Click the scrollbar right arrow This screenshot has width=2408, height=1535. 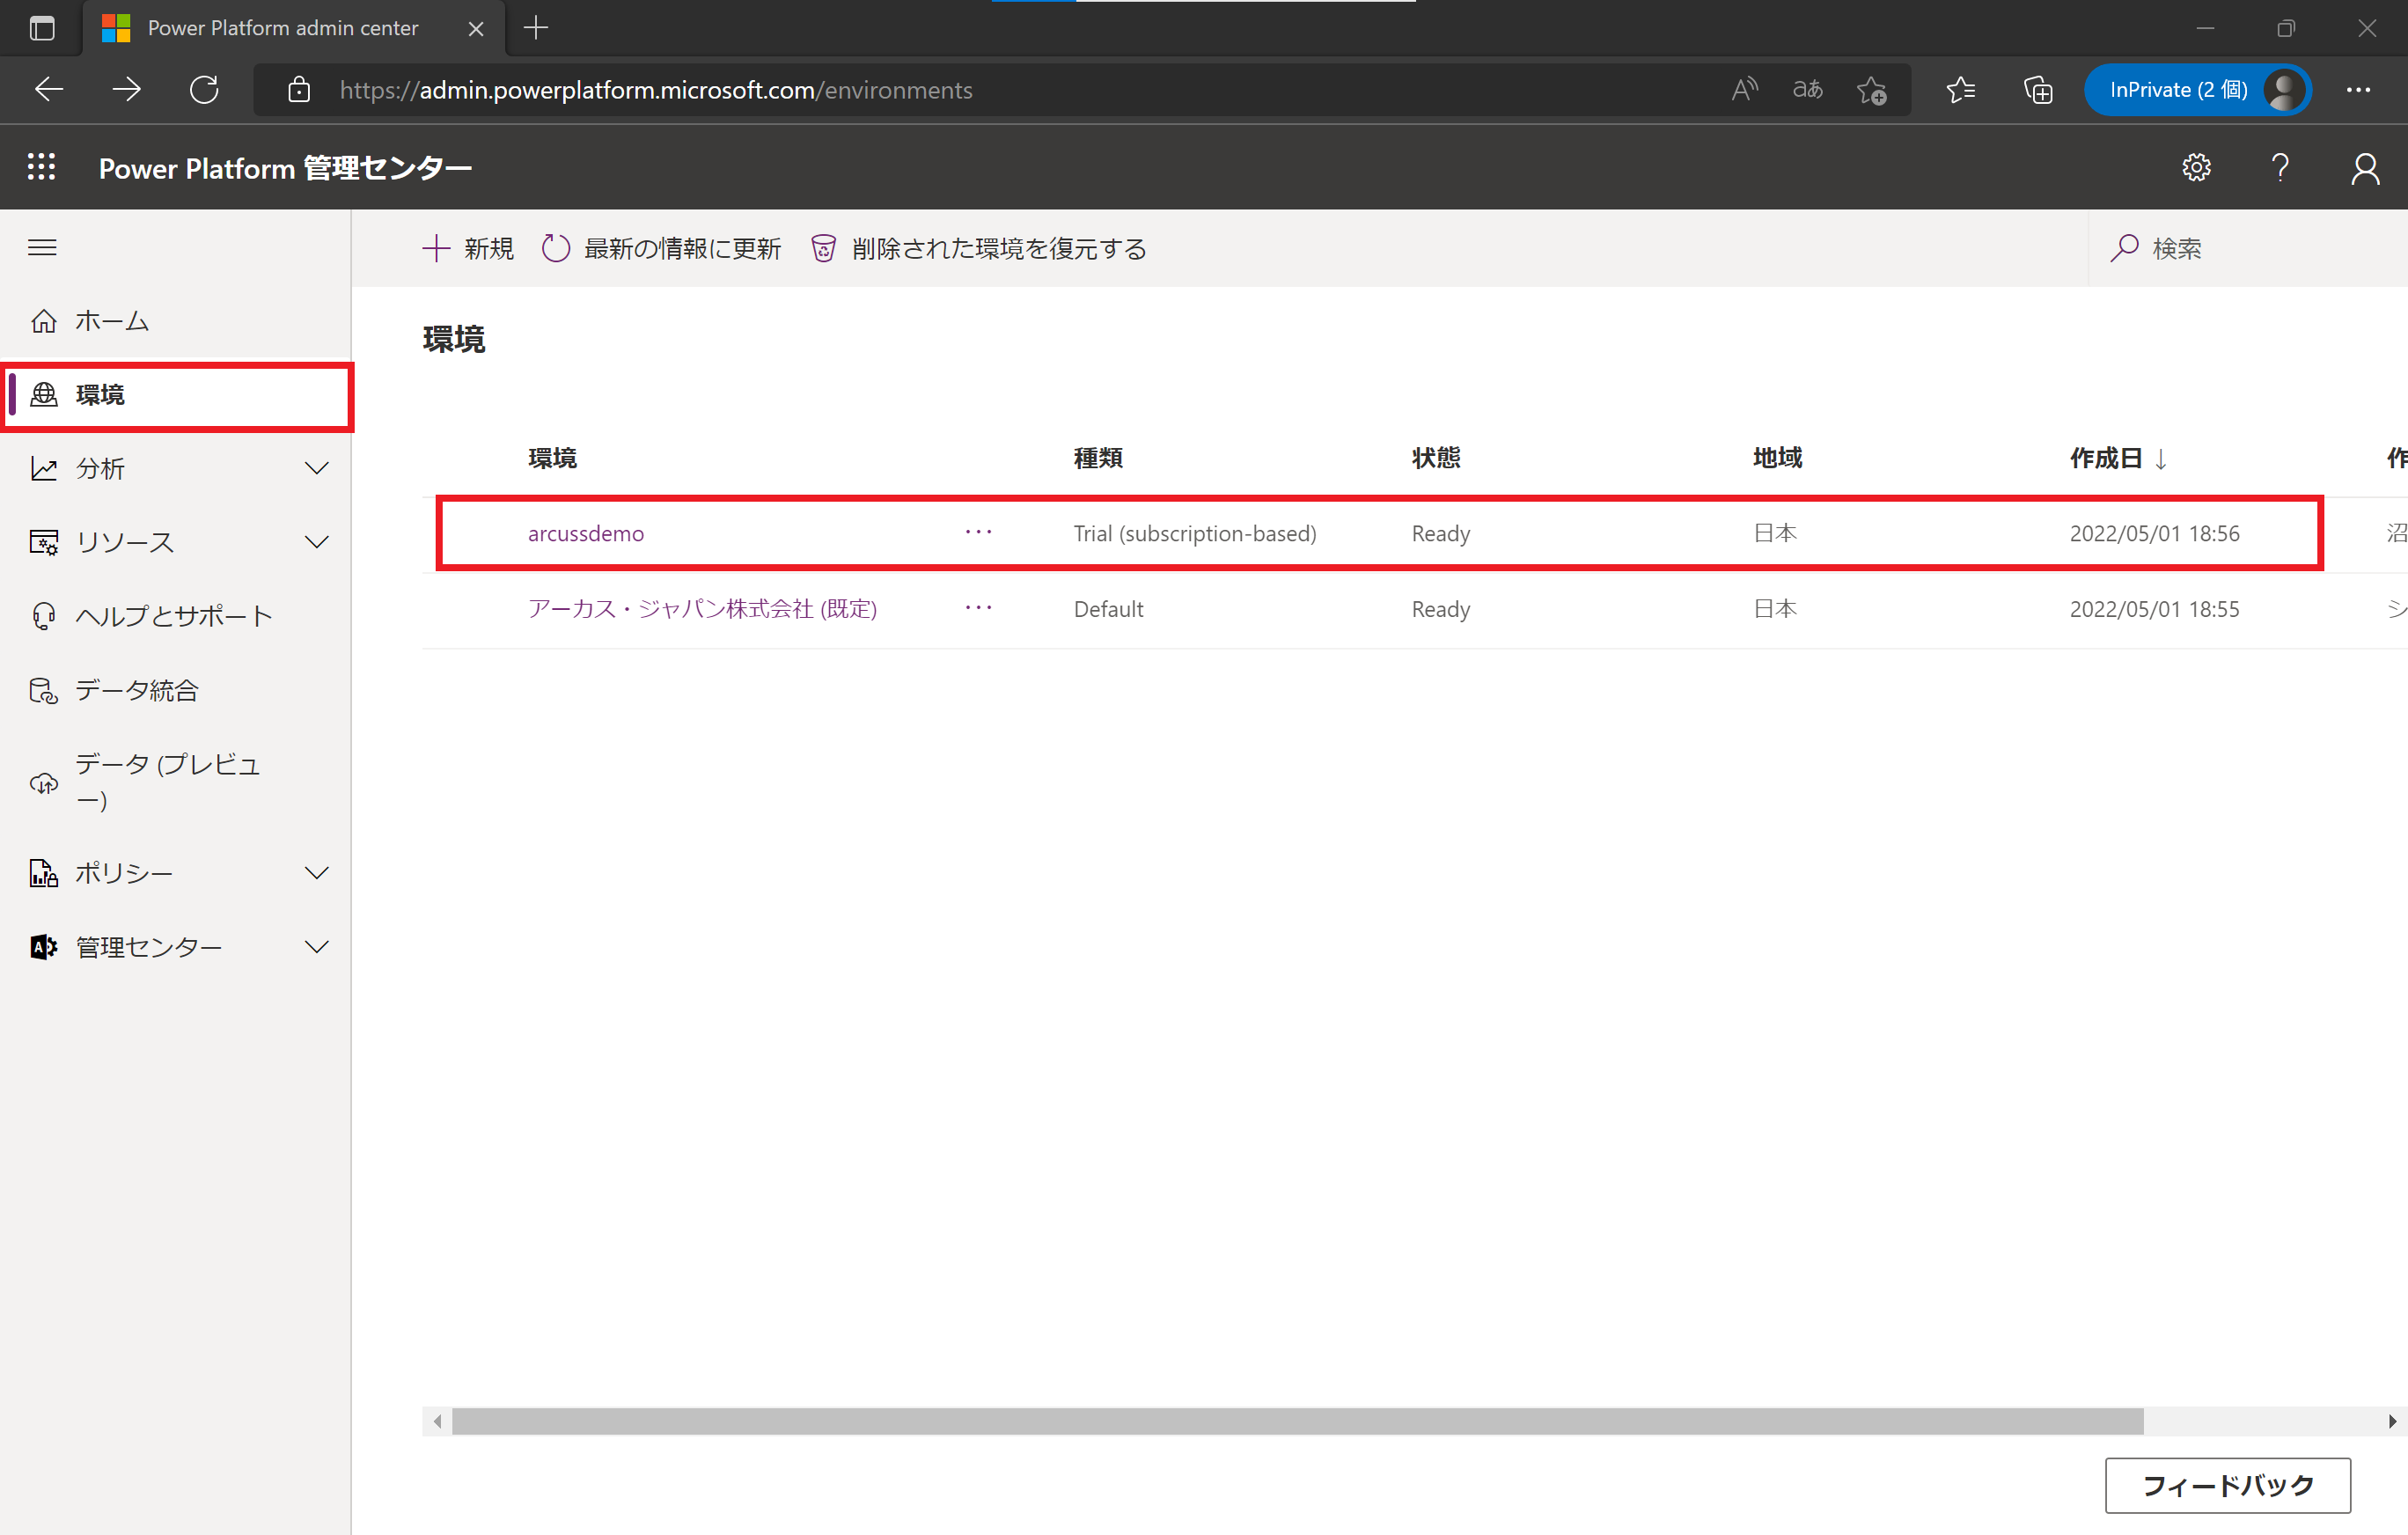2392,1421
